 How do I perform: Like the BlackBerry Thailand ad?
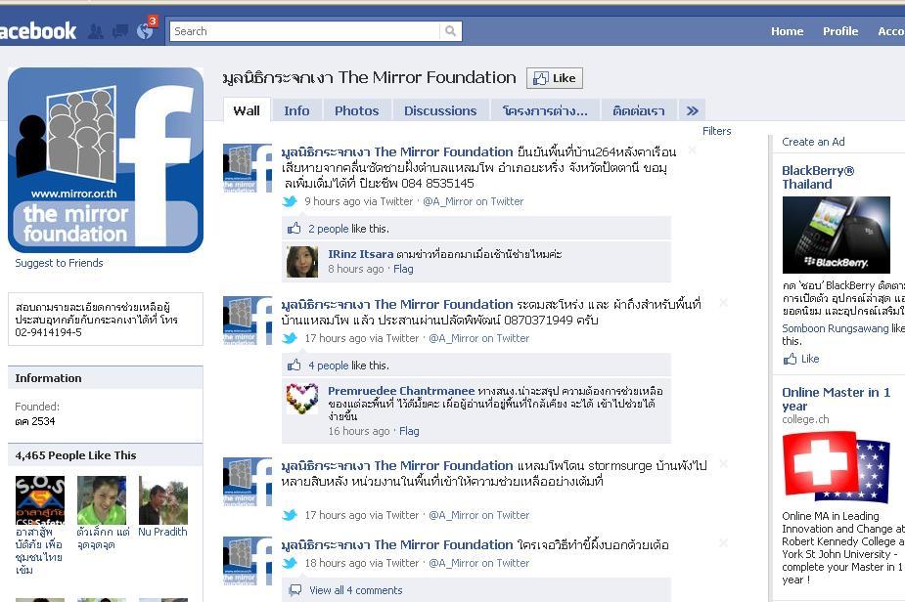pyautogui.click(x=801, y=359)
